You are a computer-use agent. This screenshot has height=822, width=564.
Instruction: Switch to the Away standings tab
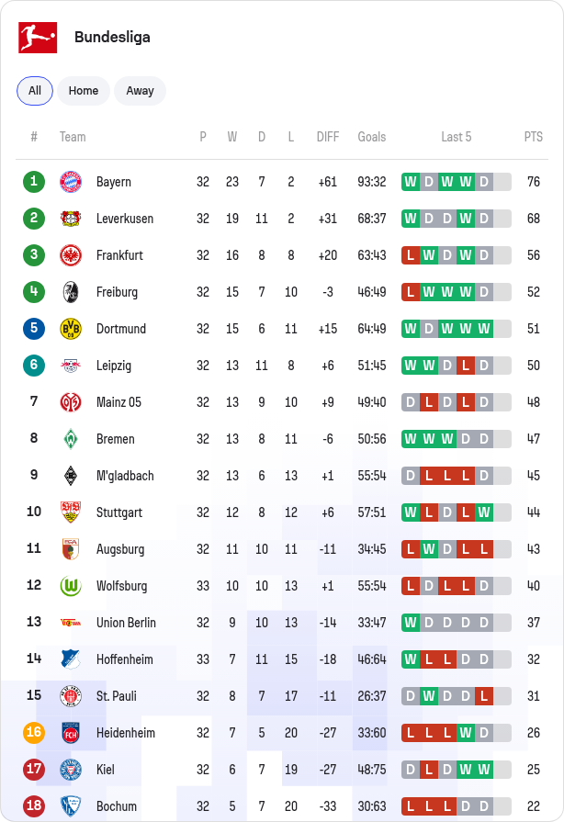pyautogui.click(x=140, y=91)
